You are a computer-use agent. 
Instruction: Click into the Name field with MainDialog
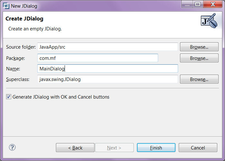tap(108, 68)
